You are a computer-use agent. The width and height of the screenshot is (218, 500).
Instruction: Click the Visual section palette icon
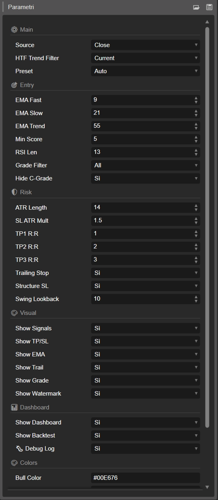click(x=14, y=313)
